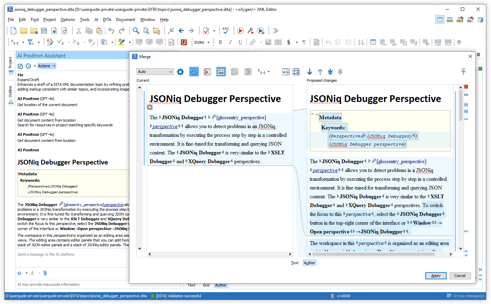The image size is (491, 304).
Task: Open the File menu
Action: (x=11, y=20)
